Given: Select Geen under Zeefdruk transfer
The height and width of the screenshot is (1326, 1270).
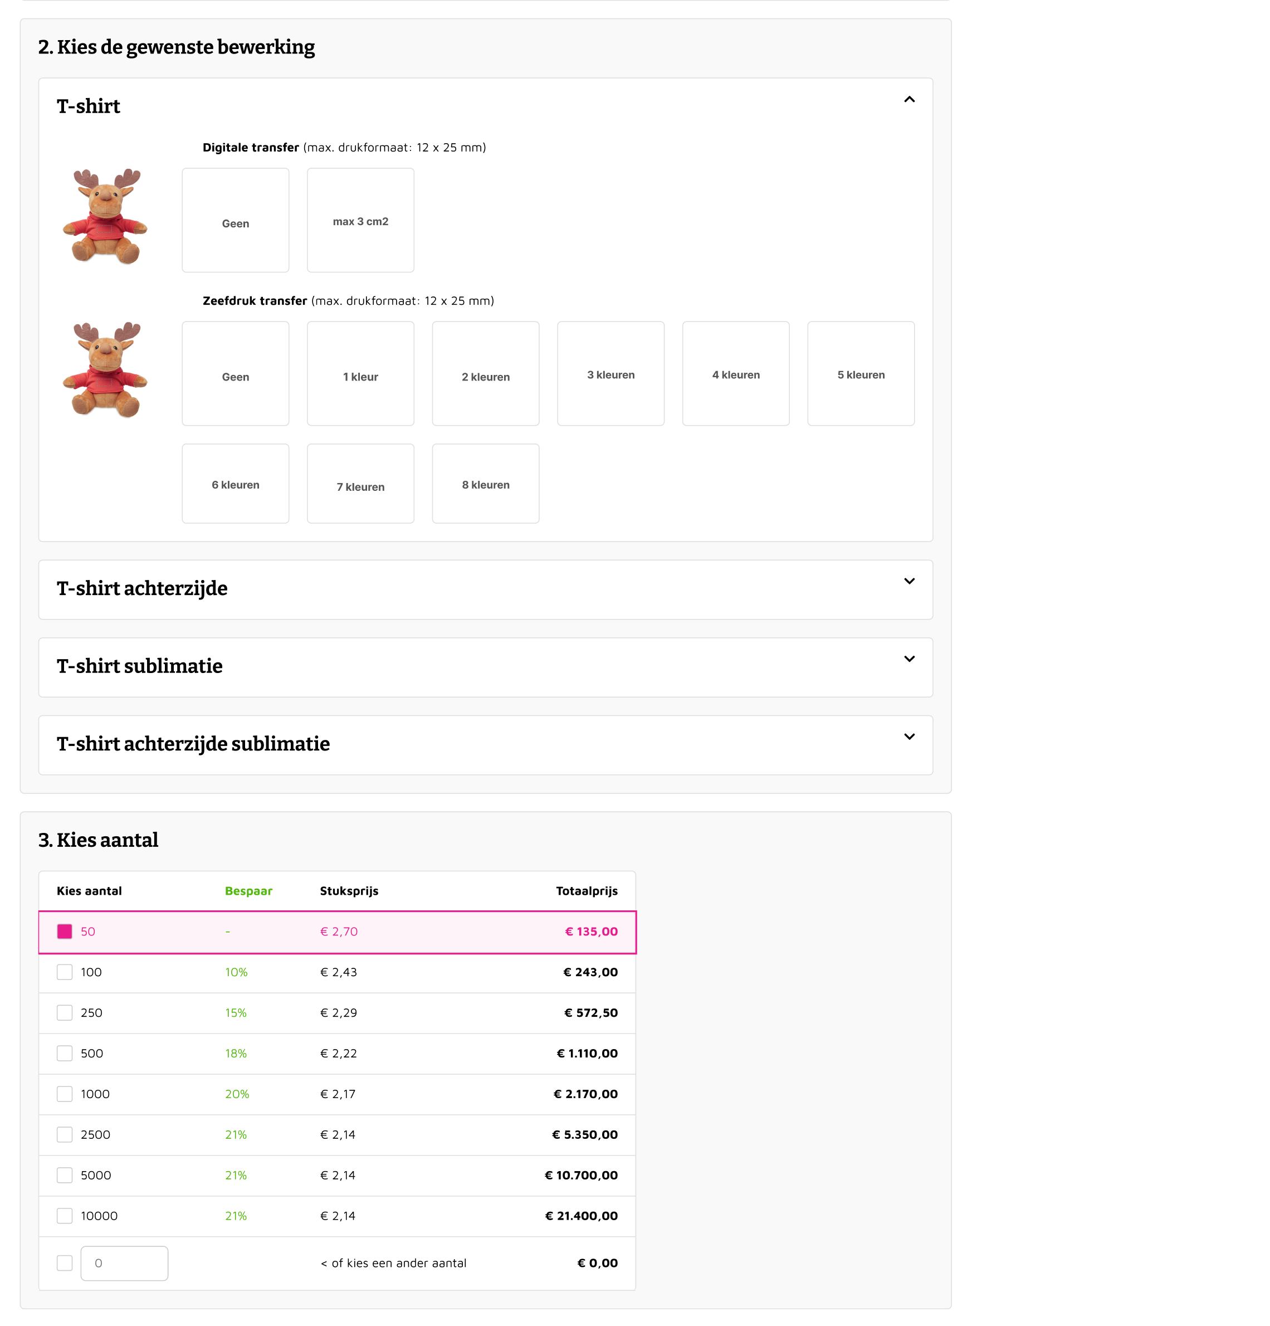Looking at the screenshot, I should click(x=235, y=373).
